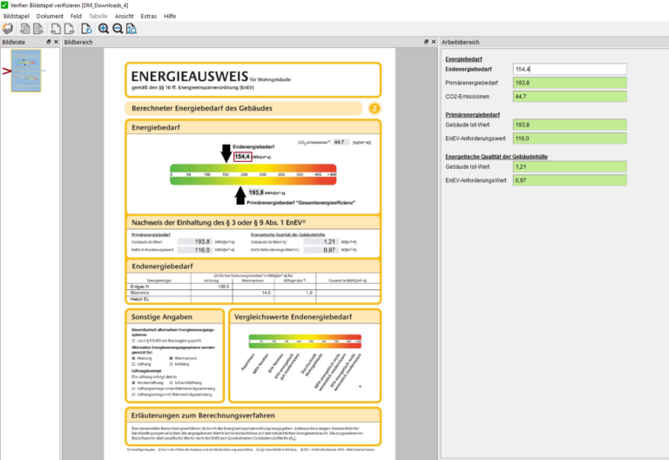669x460 pixels.
Task: Select the page thumbnail in Bildleiste
Action: click(x=26, y=71)
